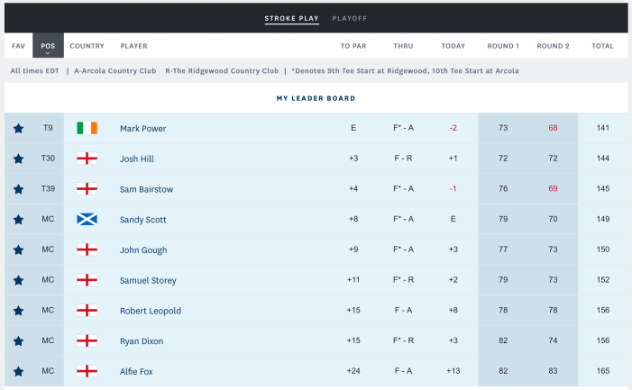Click Alfie Fox's star icon
Image resolution: width=632 pixels, height=390 pixels.
pos(18,371)
